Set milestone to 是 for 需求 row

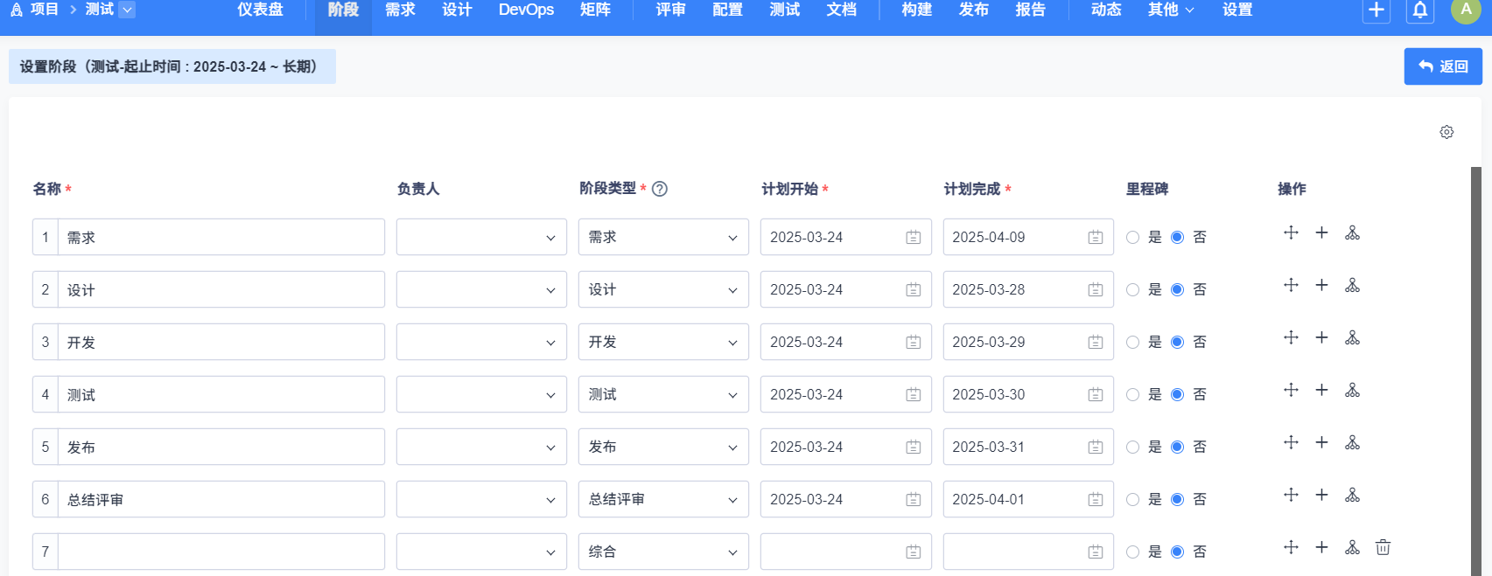coord(1133,238)
